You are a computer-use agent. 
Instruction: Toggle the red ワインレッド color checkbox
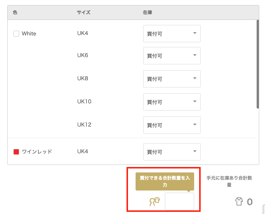(x=16, y=152)
